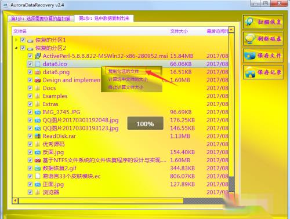This screenshot has width=290, height=219.
Task: Click the folder icon of 优秀源码
Action: click(x=38, y=144)
